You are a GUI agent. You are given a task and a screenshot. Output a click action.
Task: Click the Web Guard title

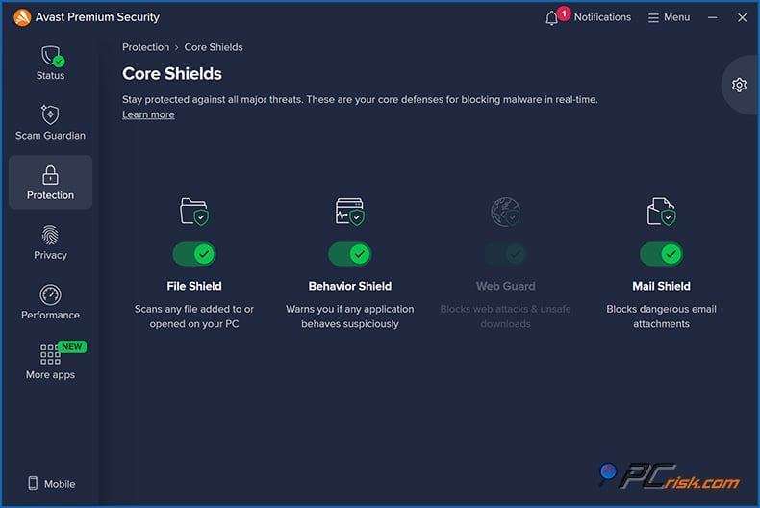(x=505, y=286)
